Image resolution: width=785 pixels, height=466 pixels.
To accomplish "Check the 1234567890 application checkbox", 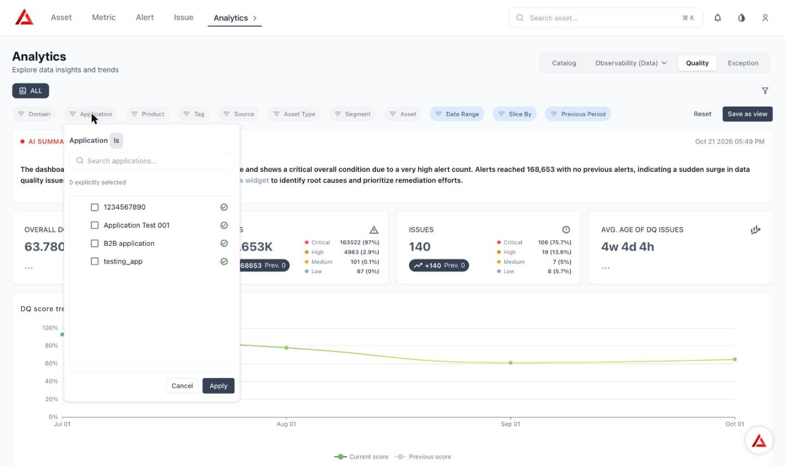I will coord(94,207).
